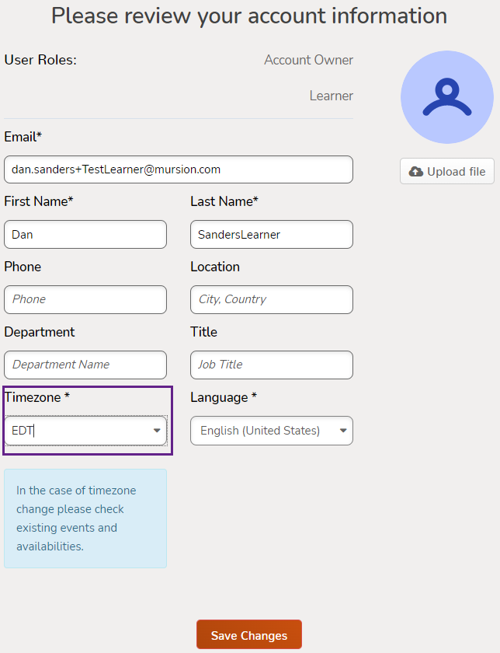The image size is (500, 653).
Task: Focus the Email address field
Action: 178,169
